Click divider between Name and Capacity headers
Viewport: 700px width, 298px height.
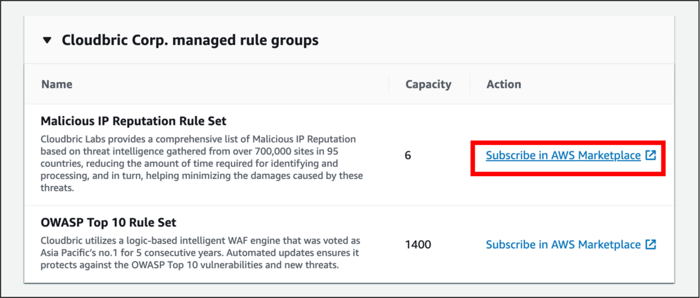(x=388, y=85)
